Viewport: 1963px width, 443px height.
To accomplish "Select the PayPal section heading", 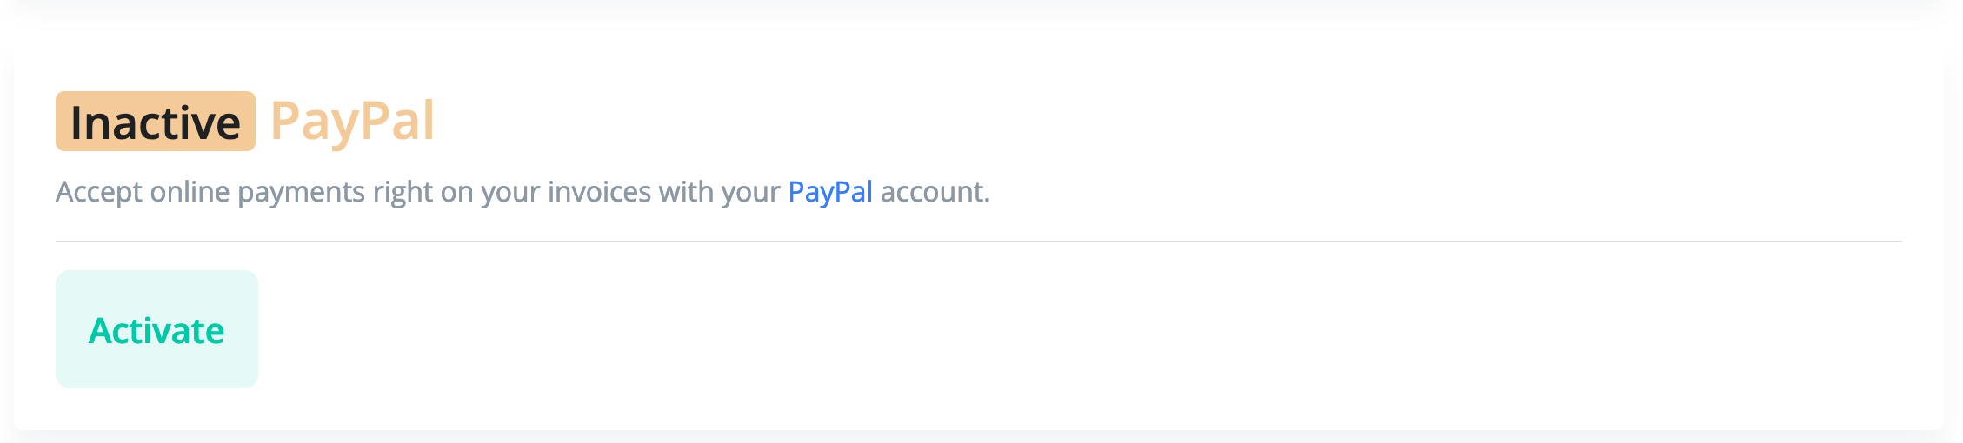I will 352,122.
